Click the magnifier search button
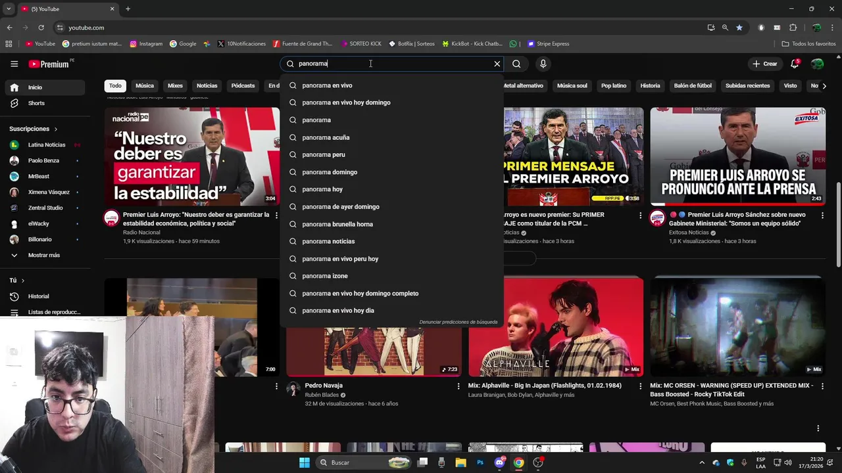The image size is (842, 473). [x=516, y=64]
